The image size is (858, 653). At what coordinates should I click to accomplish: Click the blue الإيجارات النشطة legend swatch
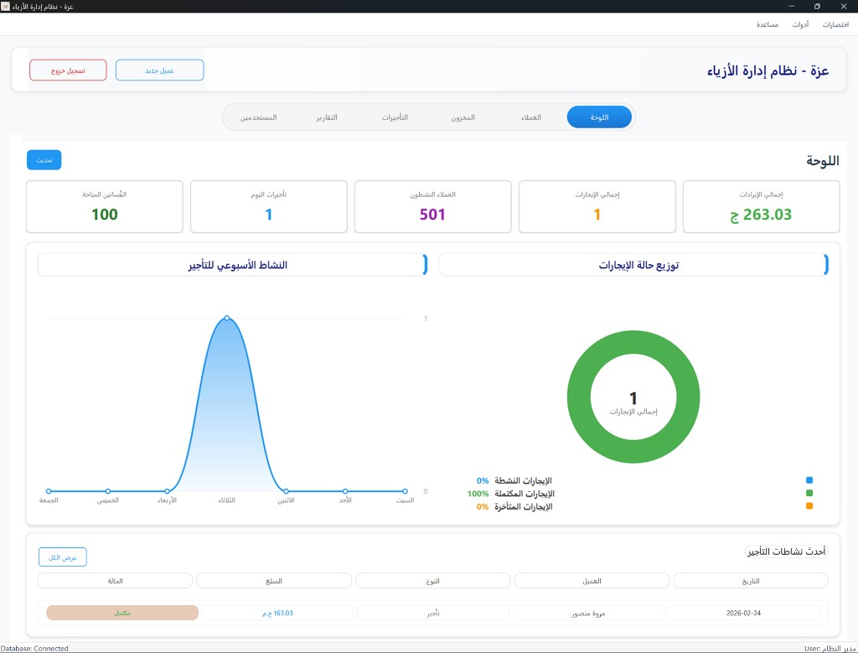[809, 481]
